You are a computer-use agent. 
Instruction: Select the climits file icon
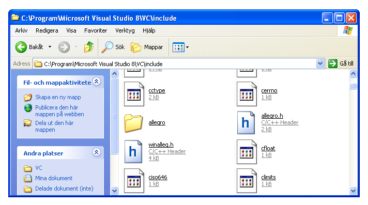pyautogui.click(x=247, y=181)
